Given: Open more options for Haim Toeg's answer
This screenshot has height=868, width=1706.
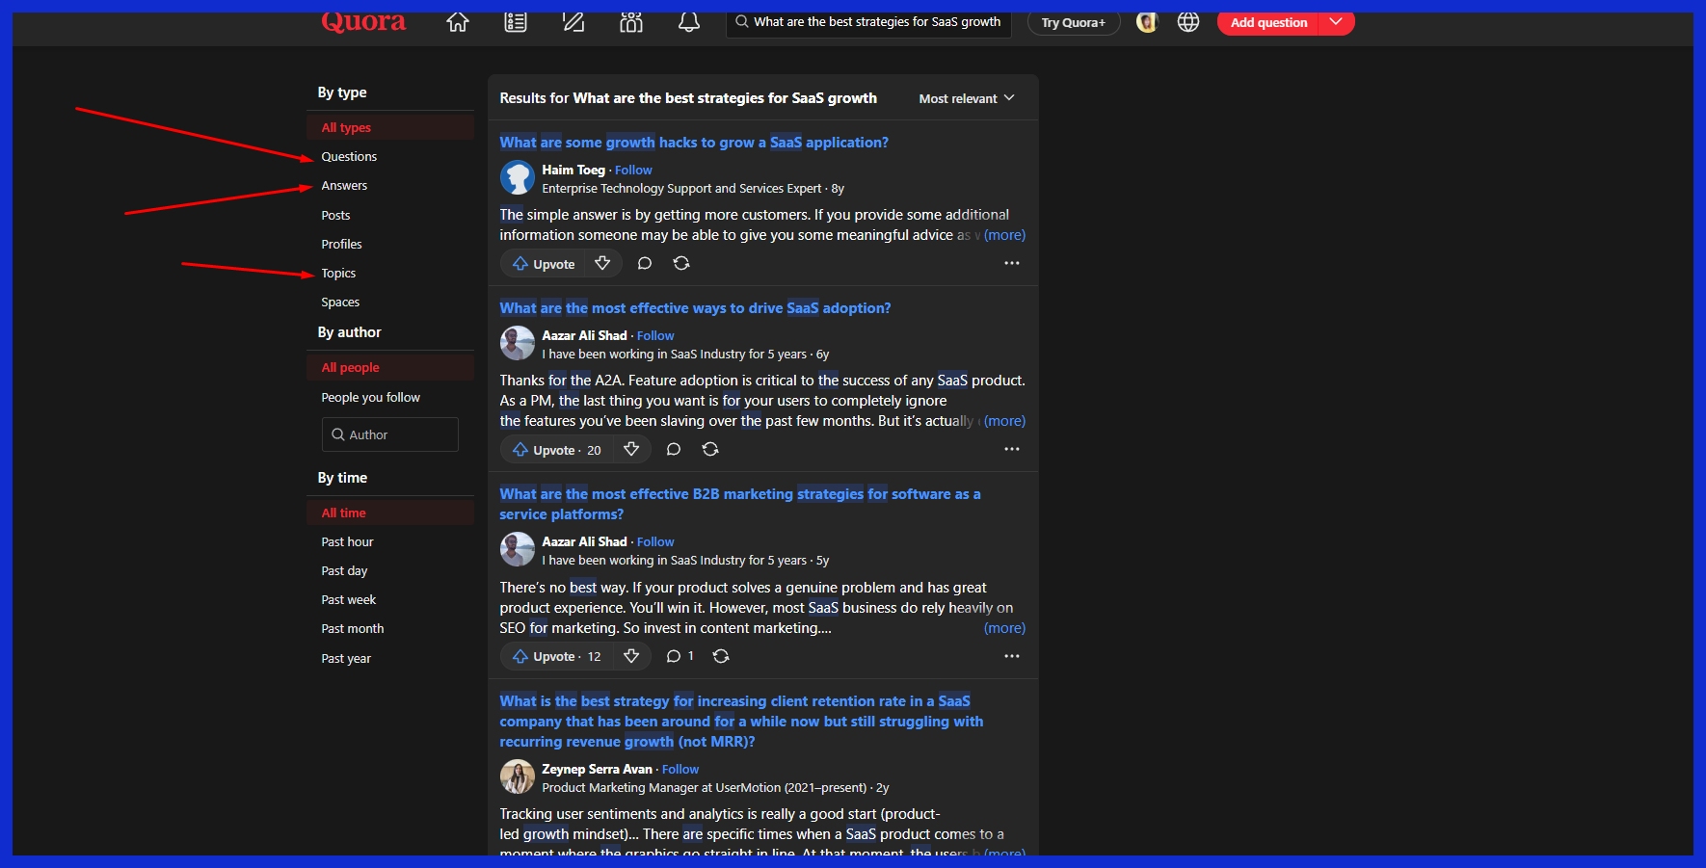Looking at the screenshot, I should click(x=1011, y=263).
